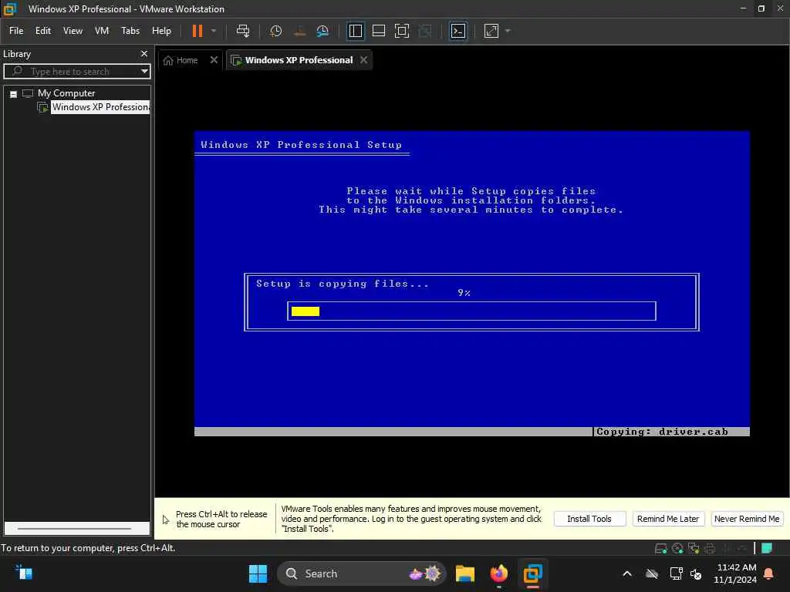Click the mouse cursor hint icon
Image resolution: width=790 pixels, height=592 pixels.
166,520
